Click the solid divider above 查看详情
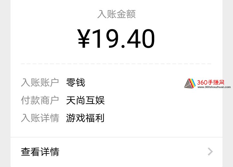Viewport: 233px width, 167px height. (116, 137)
